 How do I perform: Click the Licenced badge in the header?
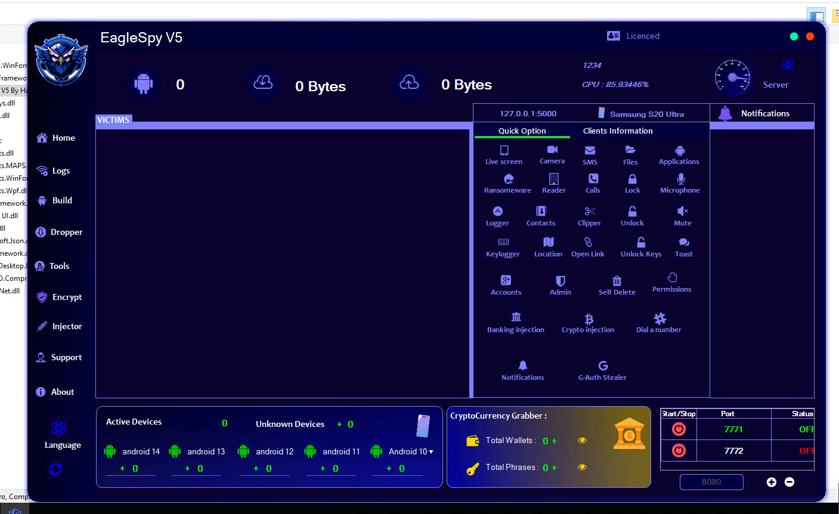point(633,36)
